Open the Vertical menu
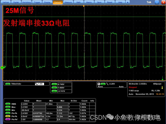 (6, 2)
